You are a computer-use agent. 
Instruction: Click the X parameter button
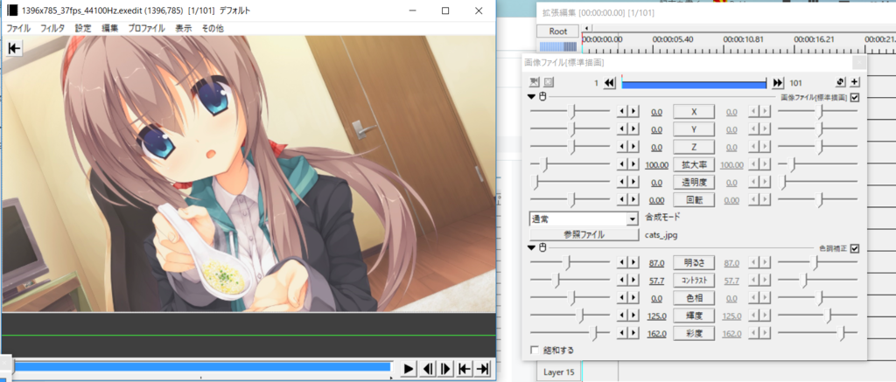click(x=694, y=112)
